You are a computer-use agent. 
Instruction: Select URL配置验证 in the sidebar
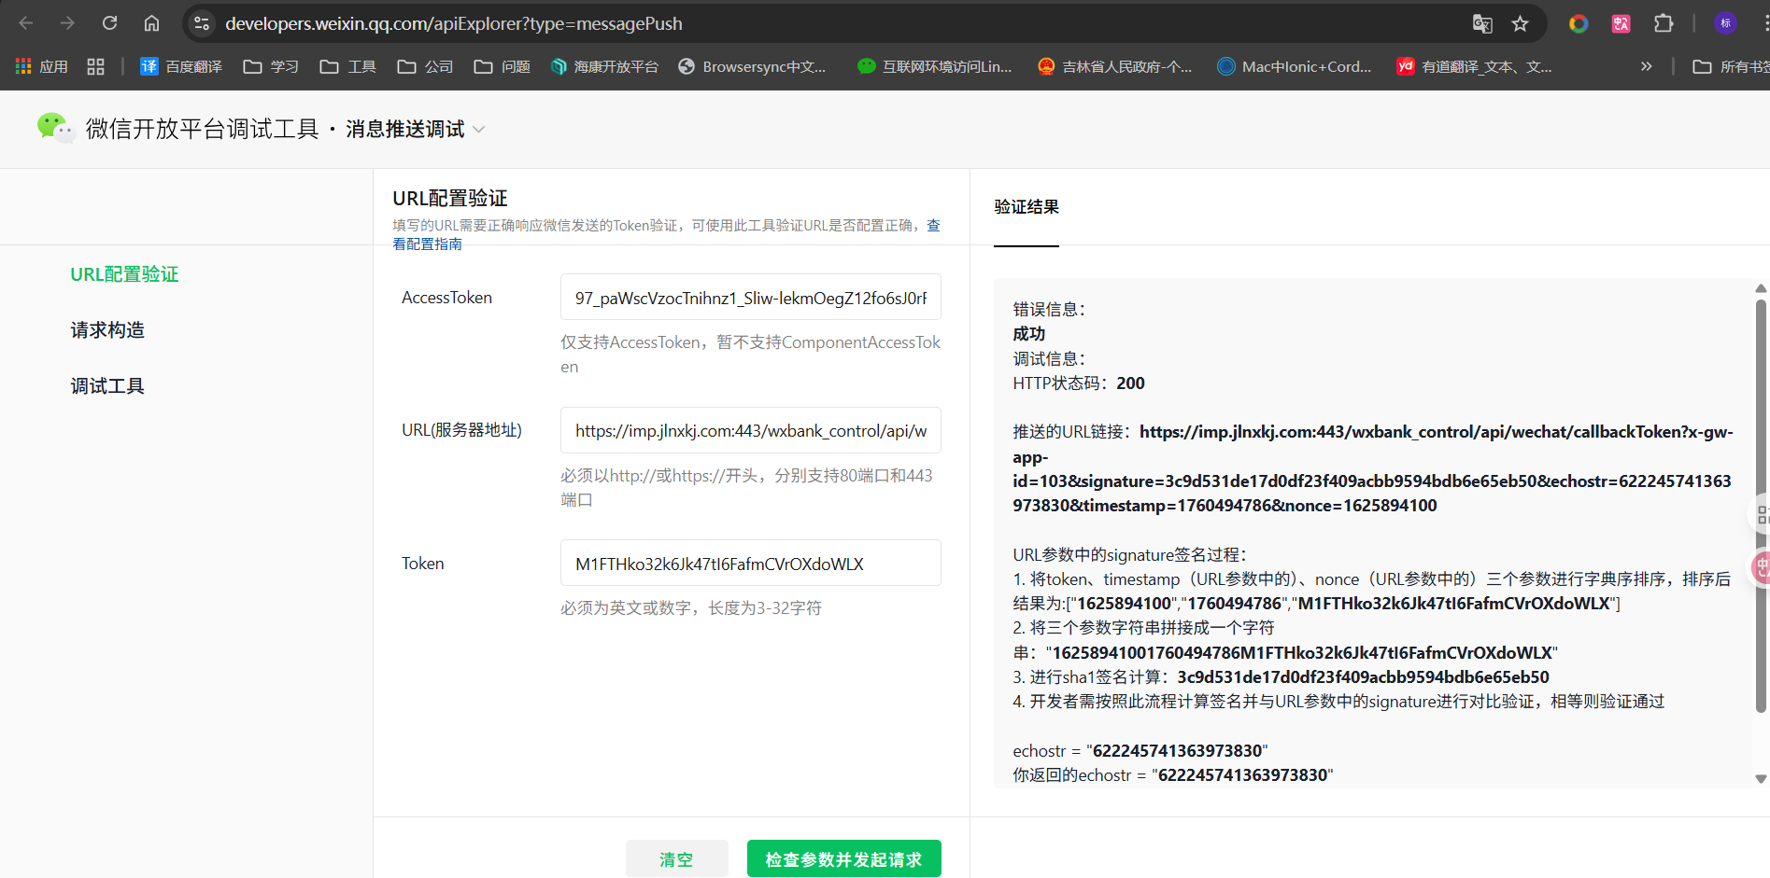[124, 274]
